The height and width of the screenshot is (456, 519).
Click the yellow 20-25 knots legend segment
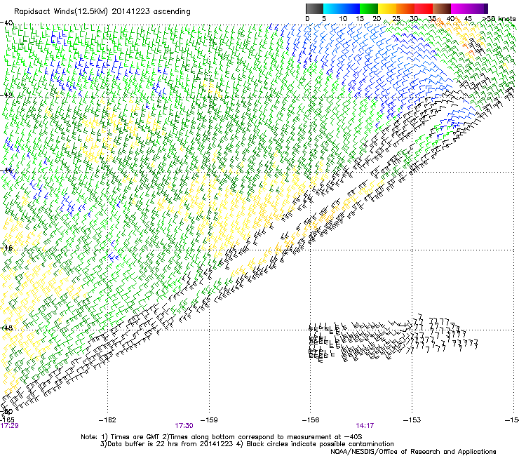tap(387, 8)
